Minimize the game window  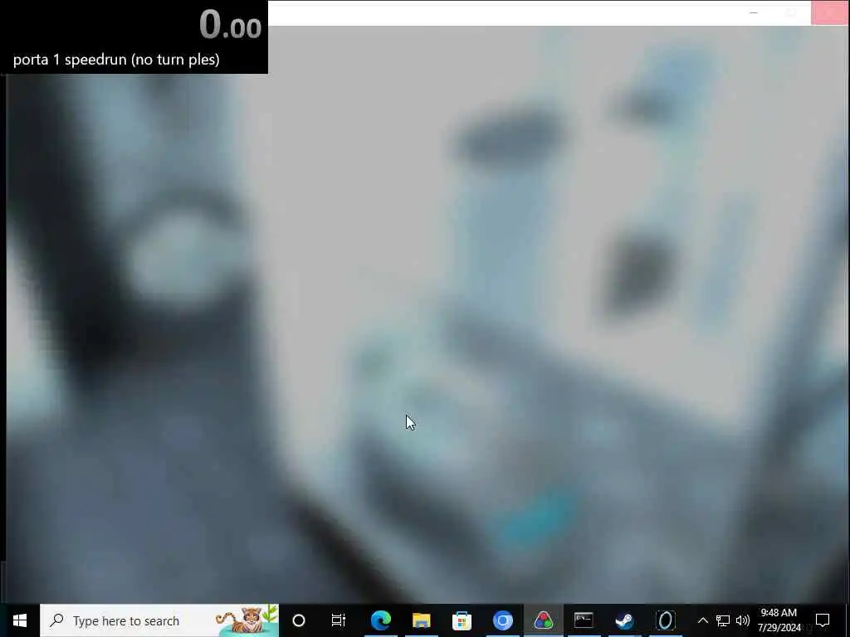[754, 12]
